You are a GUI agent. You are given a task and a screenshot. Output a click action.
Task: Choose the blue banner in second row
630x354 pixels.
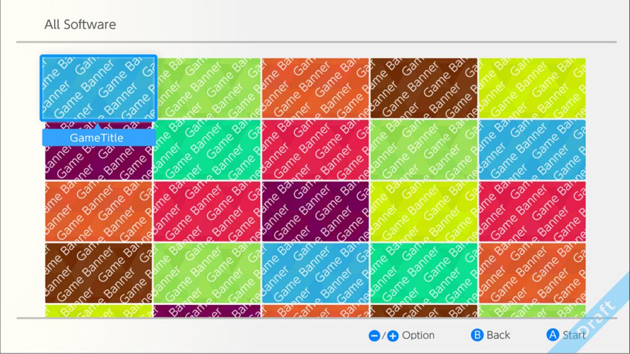(x=532, y=149)
